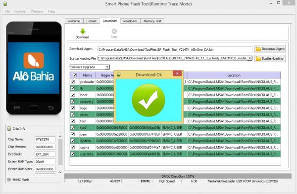Click the Chip Version field 0x0000ca00
The image size is (297, 194).
tap(45, 147)
